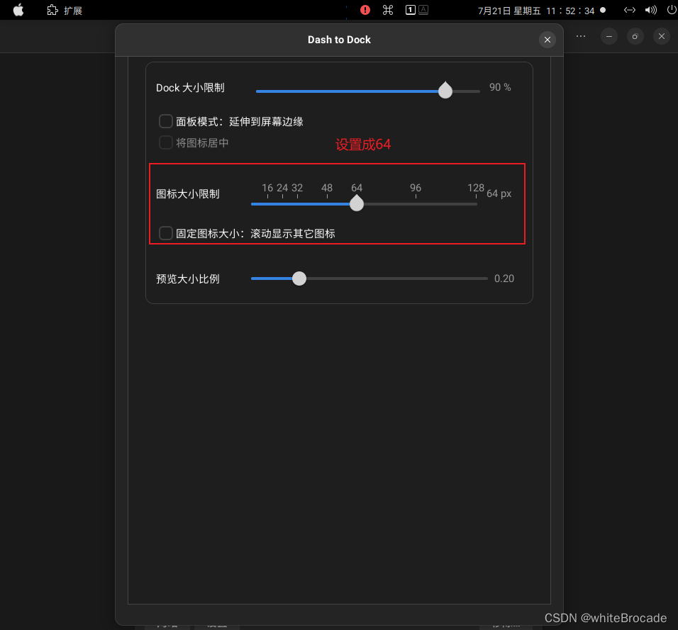
Task: Click the Dock 大小限制 label
Action: pyautogui.click(x=190, y=88)
